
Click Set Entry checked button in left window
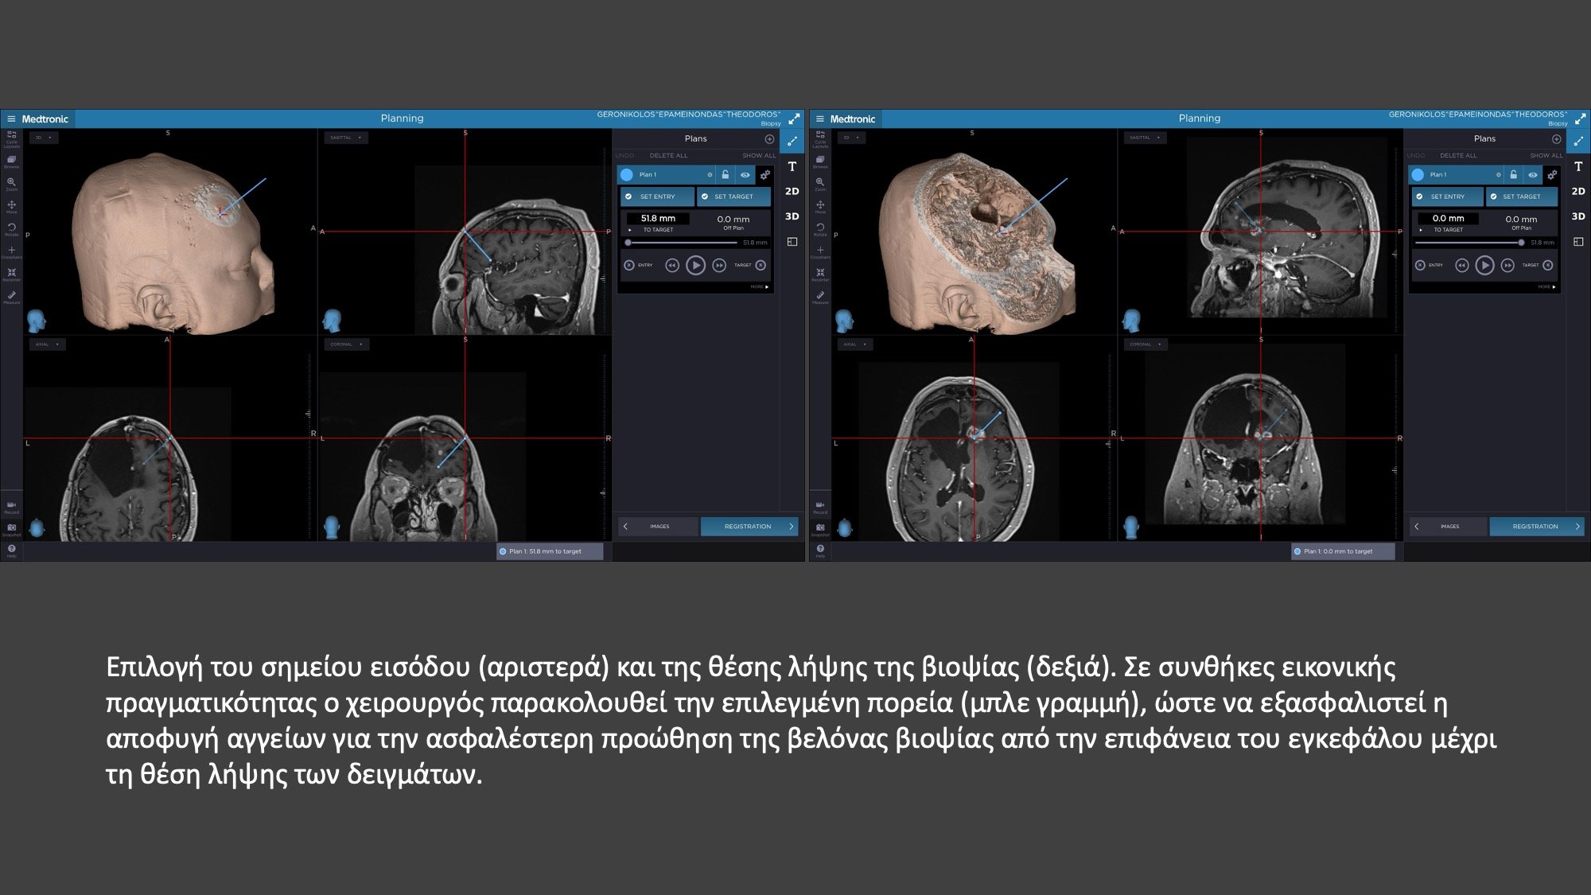(x=657, y=197)
